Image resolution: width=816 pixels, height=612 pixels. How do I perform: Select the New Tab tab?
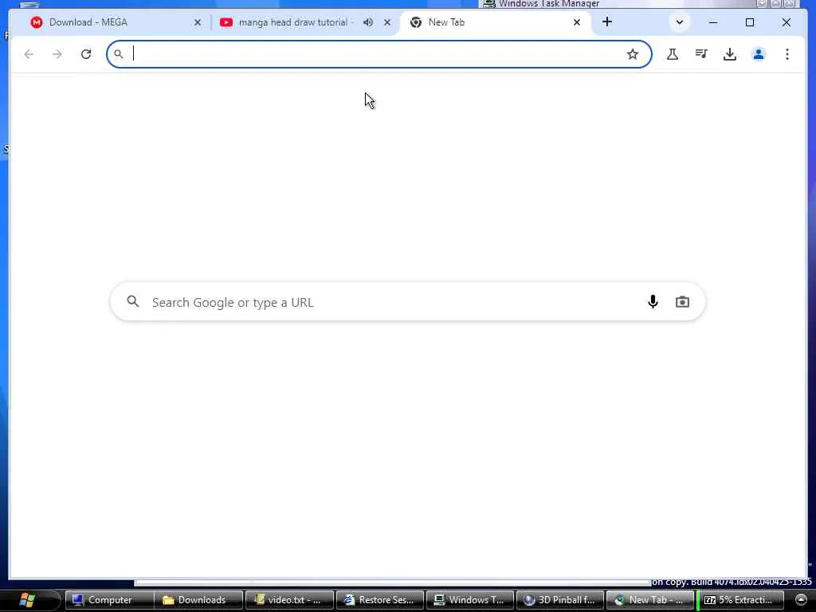pos(496,22)
